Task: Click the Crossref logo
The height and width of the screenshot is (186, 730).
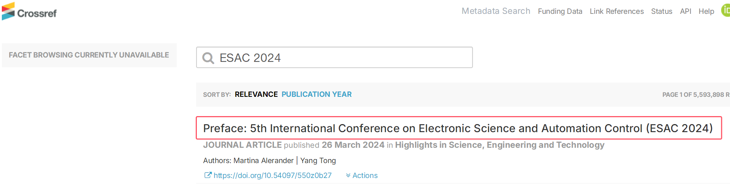Action: (29, 12)
